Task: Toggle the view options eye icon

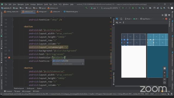Action: click(x=117, y=22)
